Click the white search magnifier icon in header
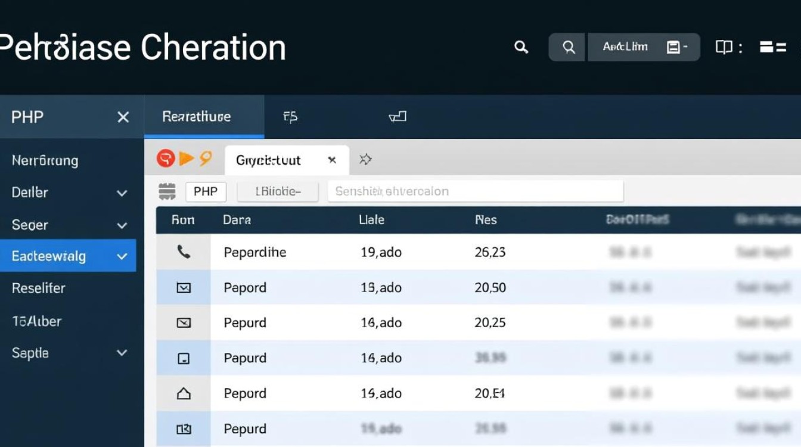Image resolution: width=801 pixels, height=447 pixels. tap(521, 47)
